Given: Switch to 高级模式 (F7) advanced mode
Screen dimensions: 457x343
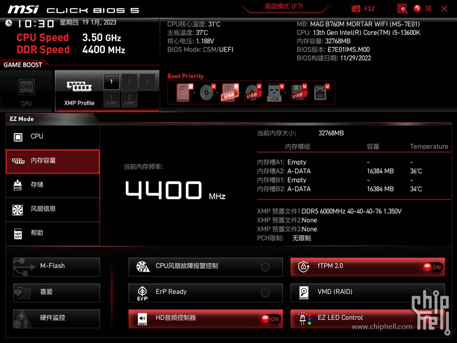Looking at the screenshot, I should [x=284, y=7].
